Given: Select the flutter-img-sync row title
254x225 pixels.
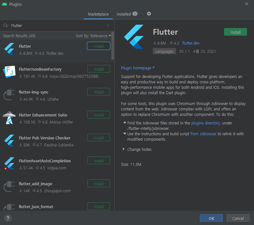Looking at the screenshot, I should click(x=33, y=92).
